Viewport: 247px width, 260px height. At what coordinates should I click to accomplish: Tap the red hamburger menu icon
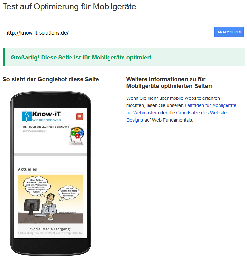point(80,117)
